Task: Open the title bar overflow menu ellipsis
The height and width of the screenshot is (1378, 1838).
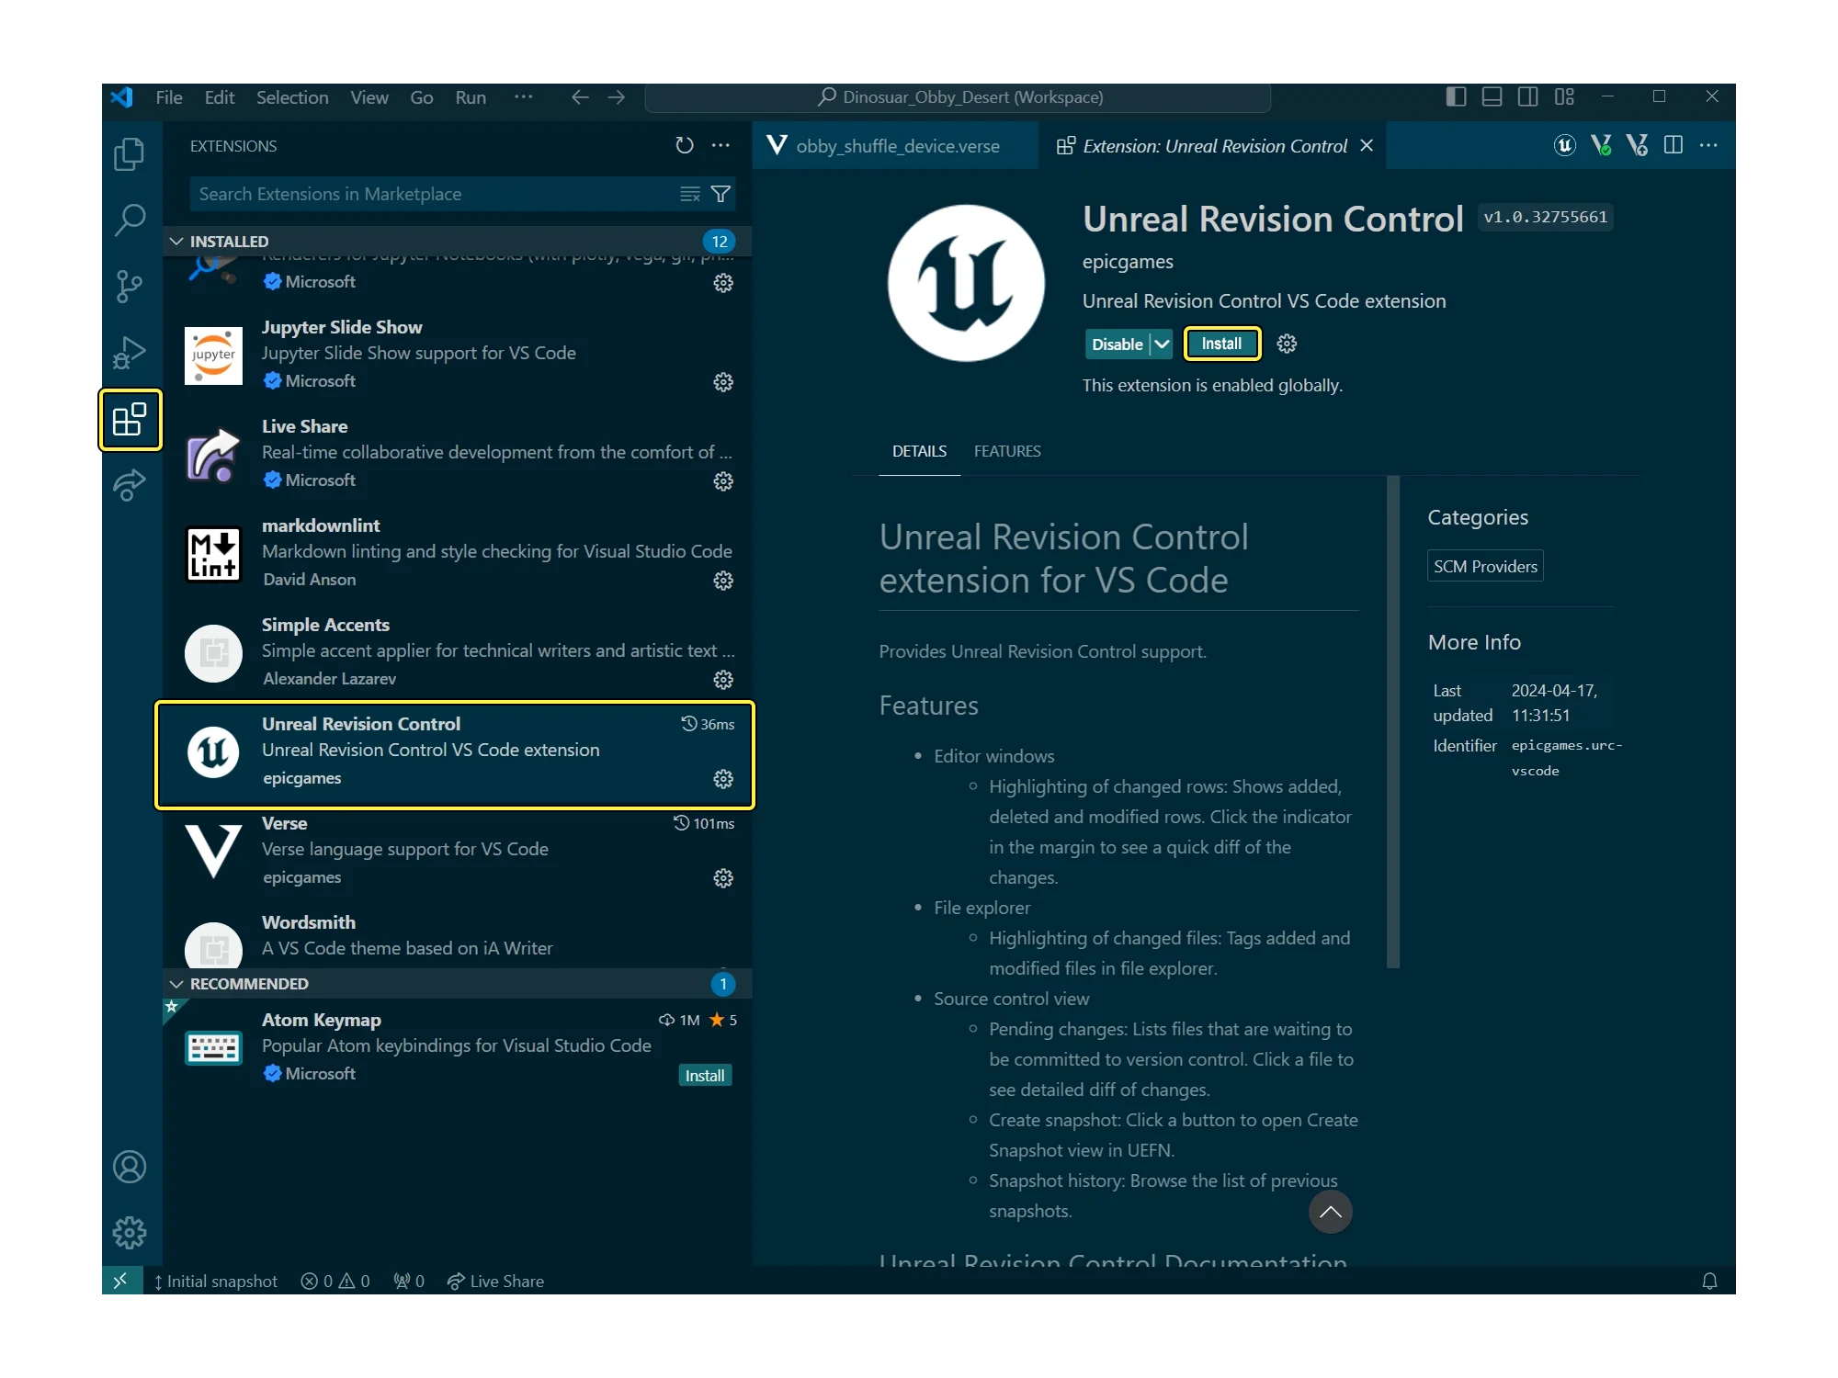Action: point(523,96)
